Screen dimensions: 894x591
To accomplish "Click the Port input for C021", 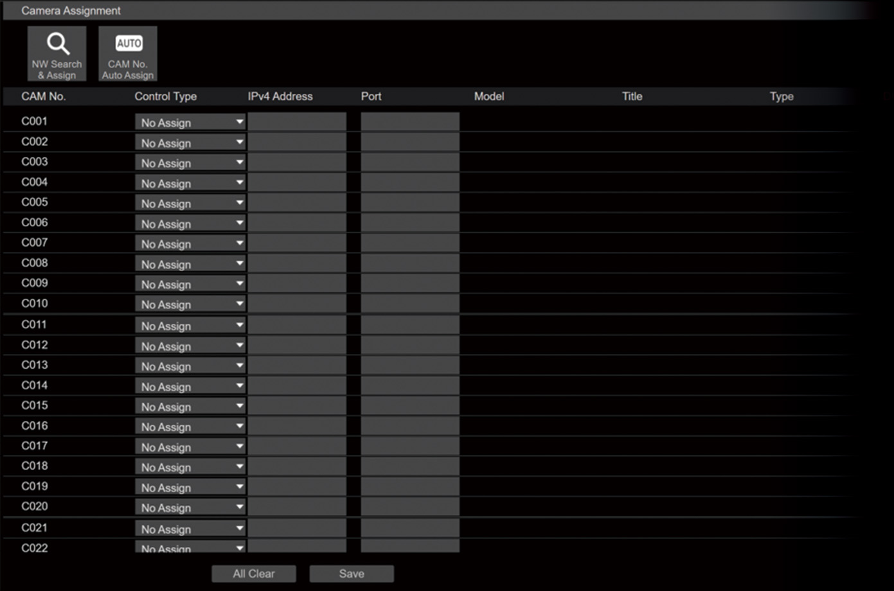I will coord(410,529).
